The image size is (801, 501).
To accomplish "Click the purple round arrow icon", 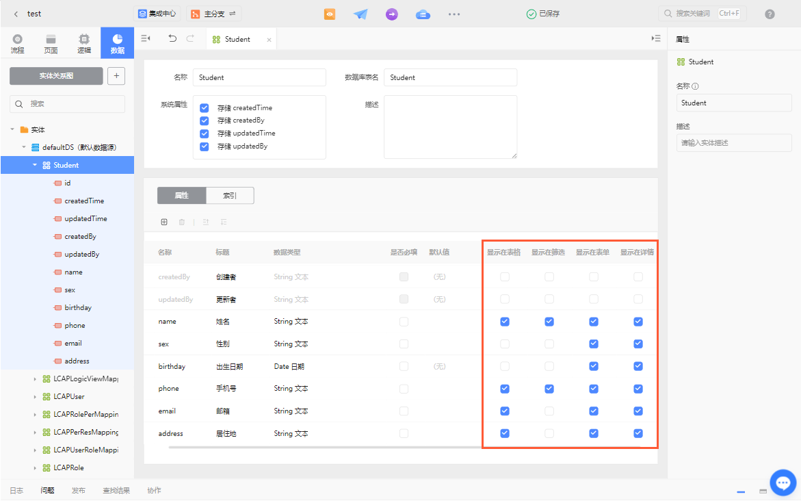I will point(392,14).
